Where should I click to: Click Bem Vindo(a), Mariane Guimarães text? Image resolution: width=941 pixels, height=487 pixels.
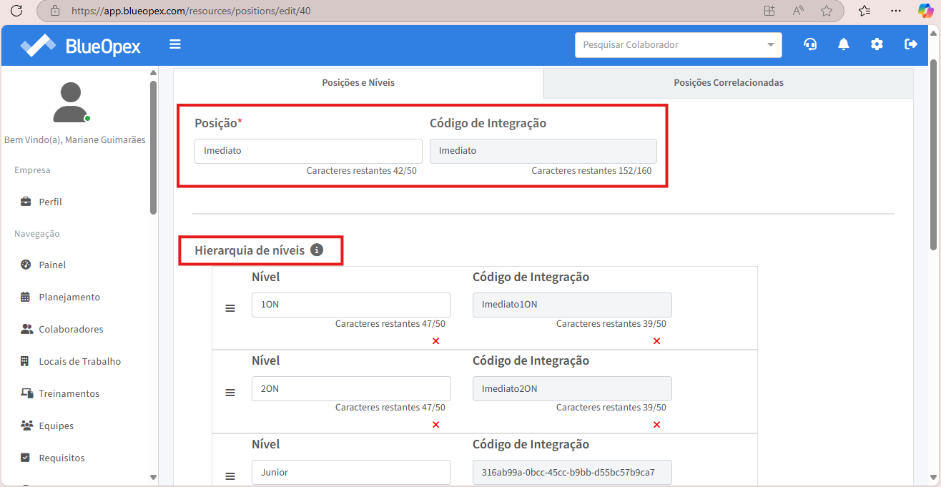(74, 140)
